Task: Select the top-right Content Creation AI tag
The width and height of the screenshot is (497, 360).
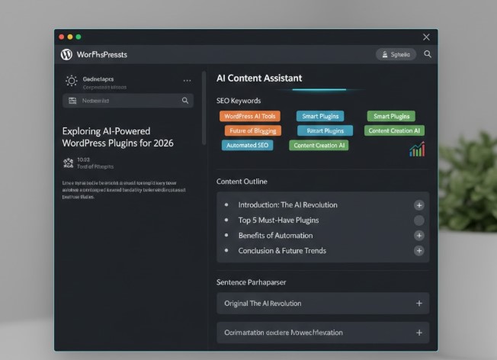Action: (394, 130)
